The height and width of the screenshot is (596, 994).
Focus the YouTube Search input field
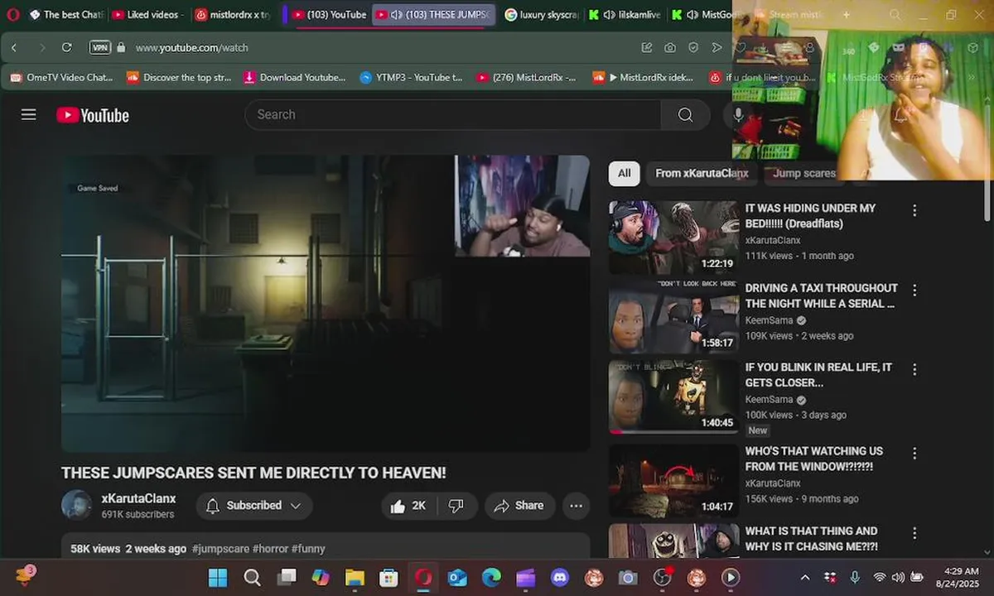453,115
